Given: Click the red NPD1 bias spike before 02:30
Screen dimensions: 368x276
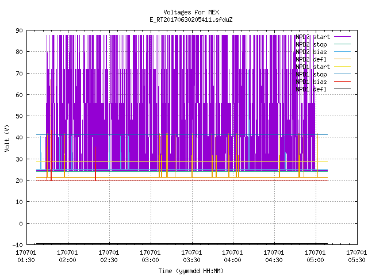Looking at the screenshot, I should pyautogui.click(x=95, y=163).
